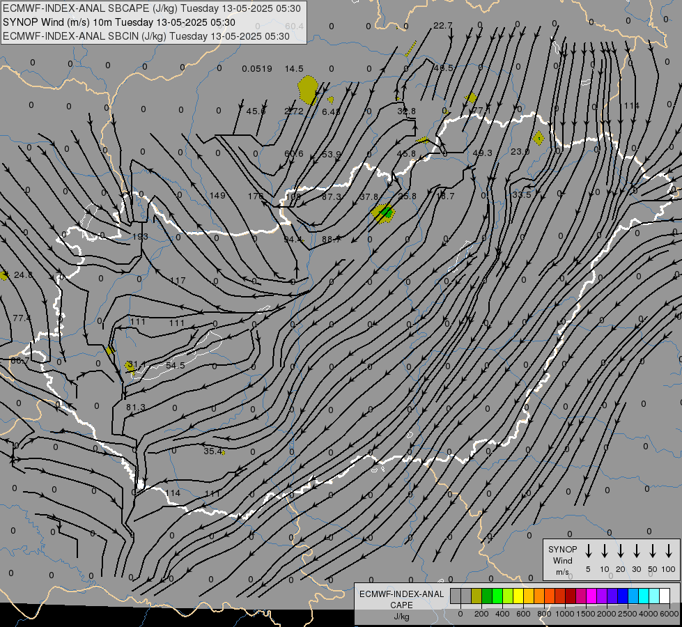
Task: Click the map value 193
Action: [140, 237]
